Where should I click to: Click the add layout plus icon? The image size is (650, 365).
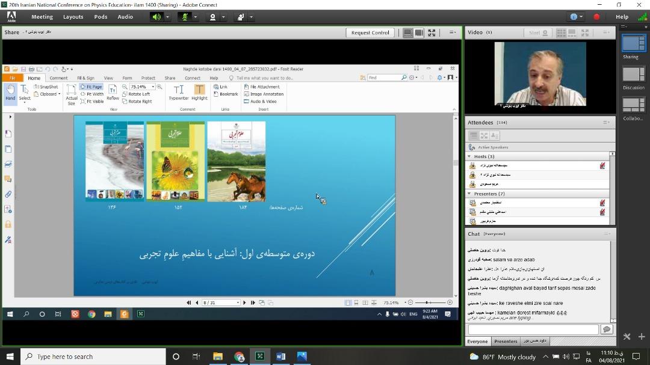641,337
